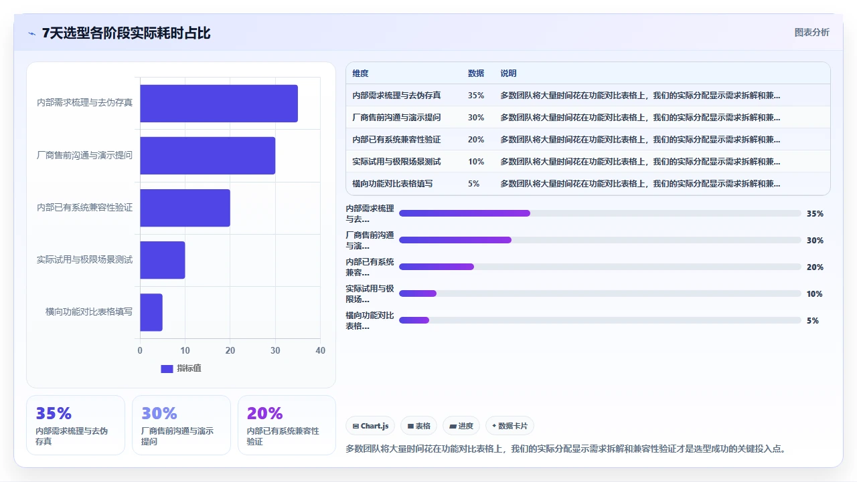
Task: Click the 20% progress bar
Action: 600,267
